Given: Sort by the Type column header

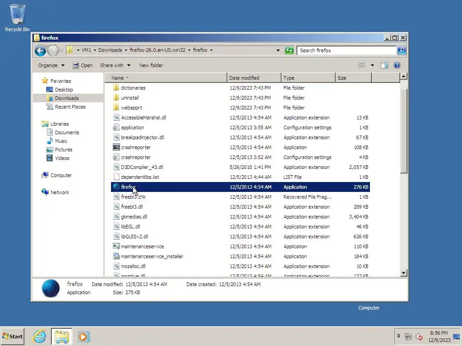Looking at the screenshot, I should tap(308, 78).
